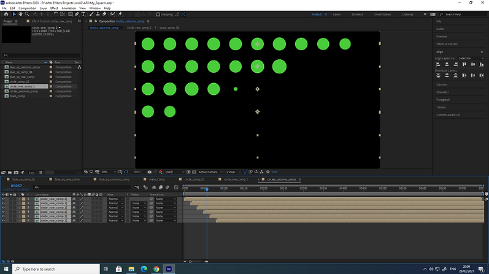
Task: Hide layer 2 with eye icon
Action: point(3,203)
